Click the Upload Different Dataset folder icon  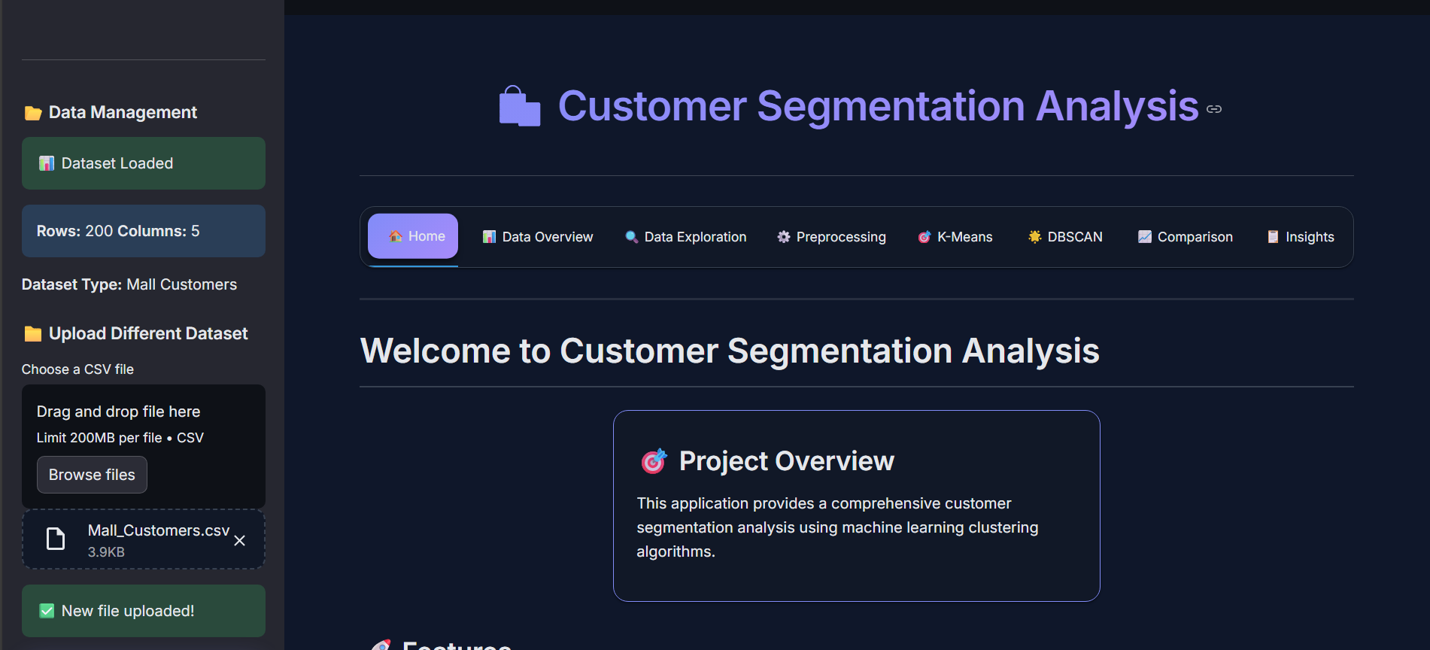[x=33, y=334]
